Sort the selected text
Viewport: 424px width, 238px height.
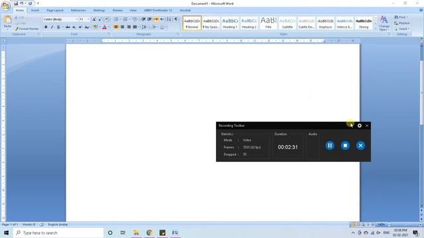pyautogui.click(x=169, y=19)
